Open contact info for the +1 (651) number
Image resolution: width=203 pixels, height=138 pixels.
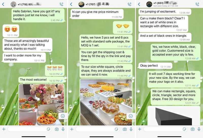pos(165,3)
